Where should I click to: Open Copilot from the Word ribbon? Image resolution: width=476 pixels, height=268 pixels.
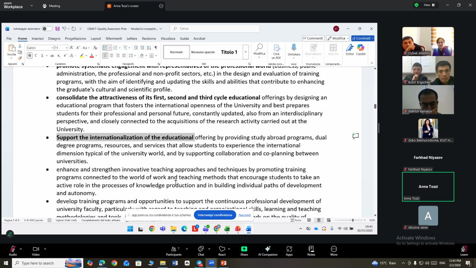[x=360, y=48]
